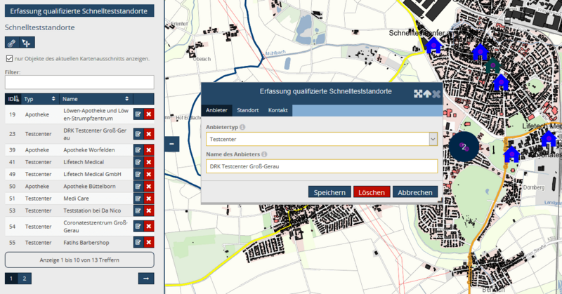Click the up-arrow collapse icon in dialog header
This screenshot has width=562, height=294.
pos(427,93)
